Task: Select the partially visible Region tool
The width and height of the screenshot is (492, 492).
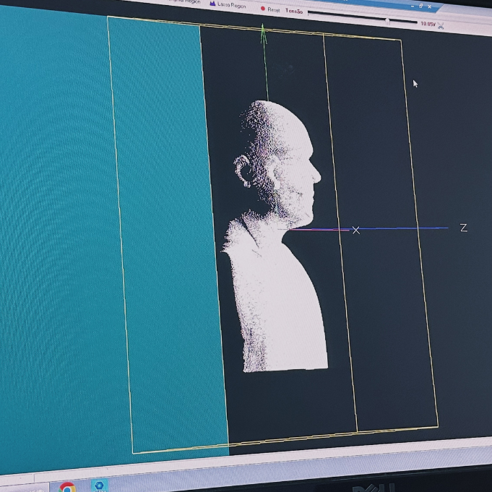Action: click(x=184, y=2)
